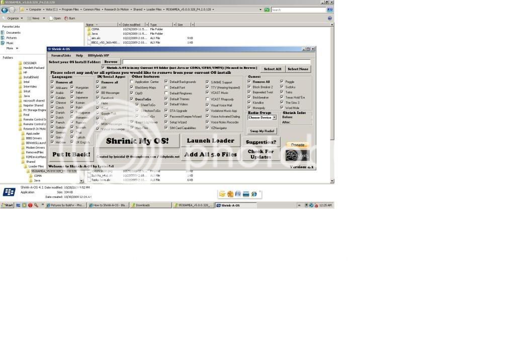Image resolution: width=515 pixels, height=339 pixels.
Task: Click Add All 5.0 Files button
Action: tap(211, 154)
